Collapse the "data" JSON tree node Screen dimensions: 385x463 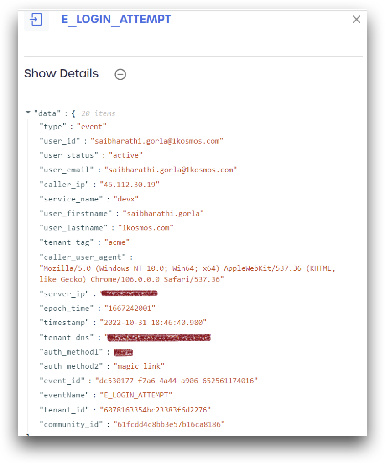[x=28, y=112]
